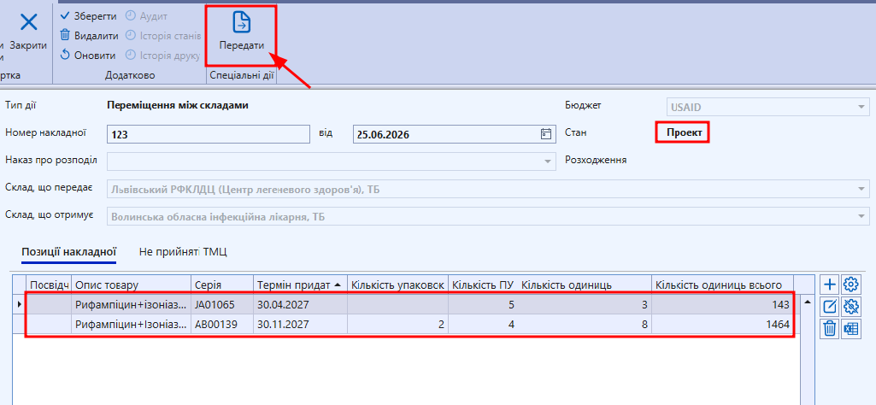The width and height of the screenshot is (876, 405).
Task: Reset grid settings (crossed-out gear icon)
Action: 851,306
